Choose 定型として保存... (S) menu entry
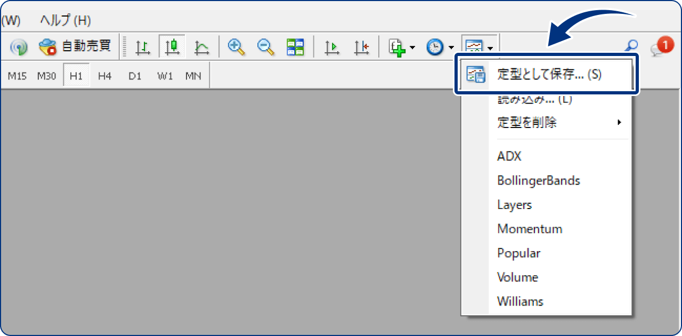 pos(549,75)
